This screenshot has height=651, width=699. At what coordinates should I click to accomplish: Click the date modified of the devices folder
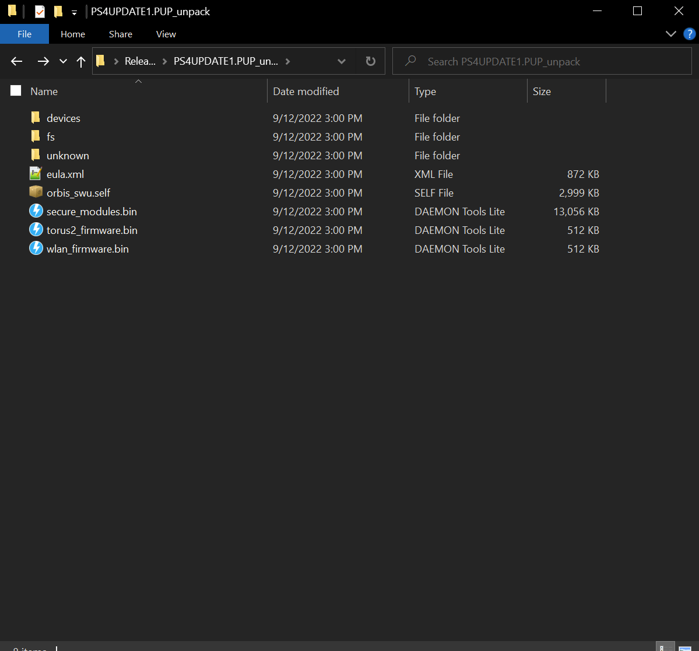point(317,118)
